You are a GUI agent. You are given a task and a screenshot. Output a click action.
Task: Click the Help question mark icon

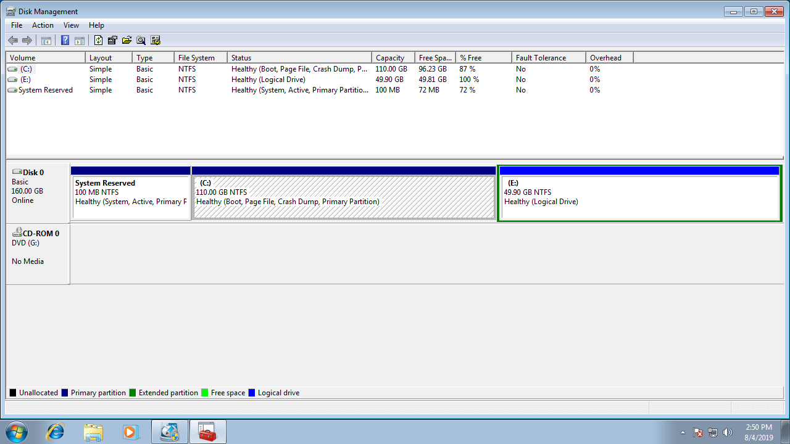tap(65, 41)
